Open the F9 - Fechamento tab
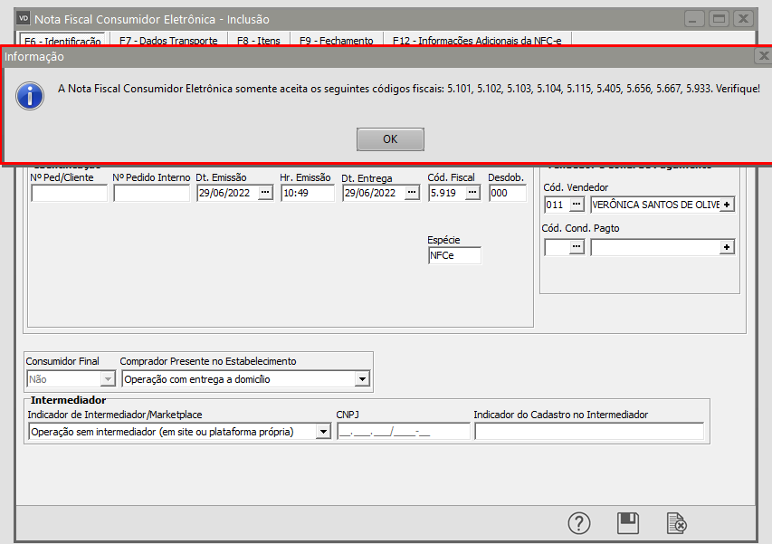This screenshot has width=772, height=544. [336, 41]
